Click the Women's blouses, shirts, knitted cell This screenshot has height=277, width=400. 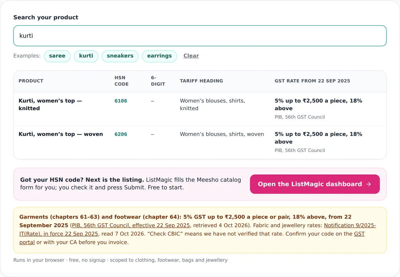(212, 105)
